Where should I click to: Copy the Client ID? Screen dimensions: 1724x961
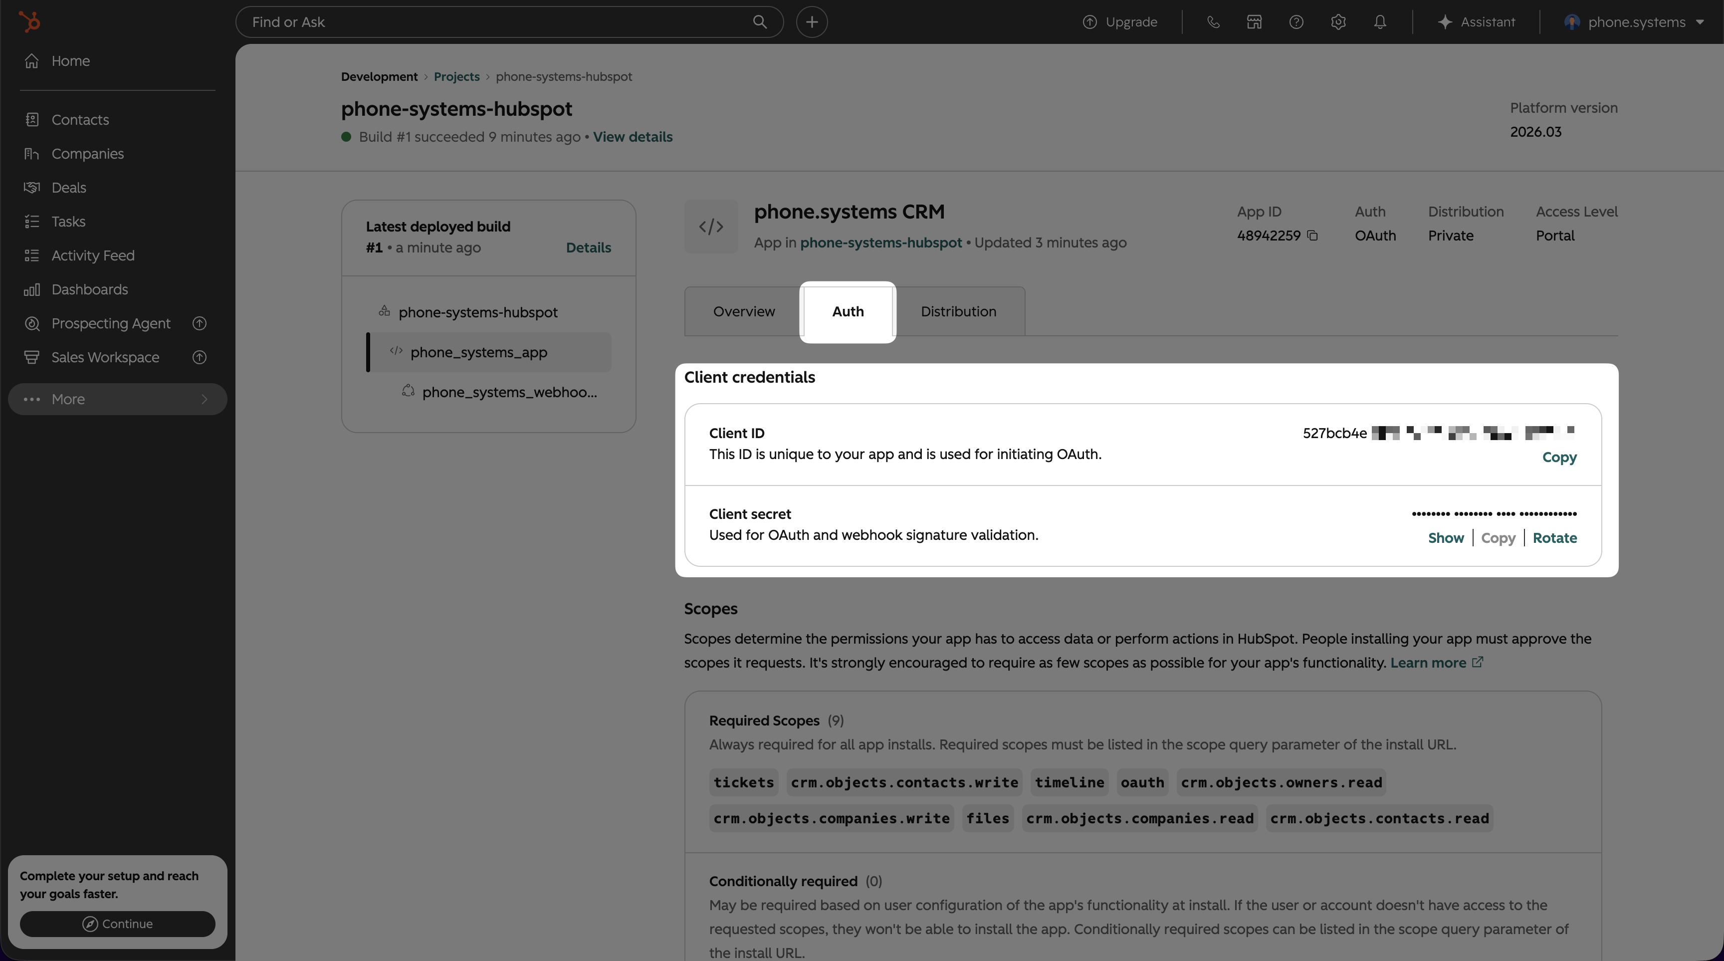tap(1559, 457)
